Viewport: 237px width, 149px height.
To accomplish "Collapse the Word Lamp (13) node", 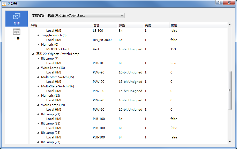I will click(38, 68).
